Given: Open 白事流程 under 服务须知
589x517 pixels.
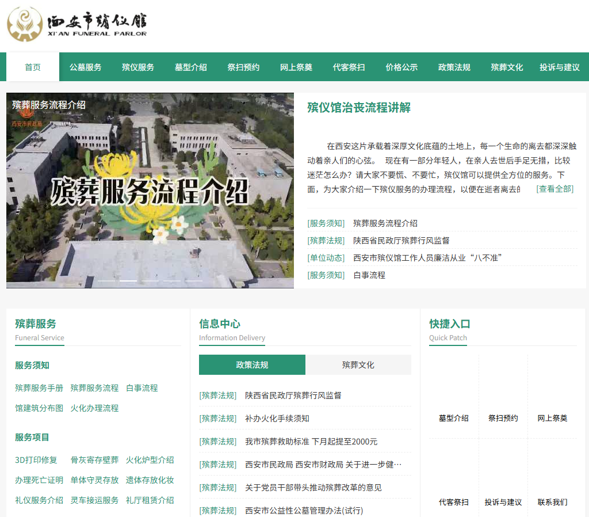Looking at the screenshot, I should coord(142,388).
